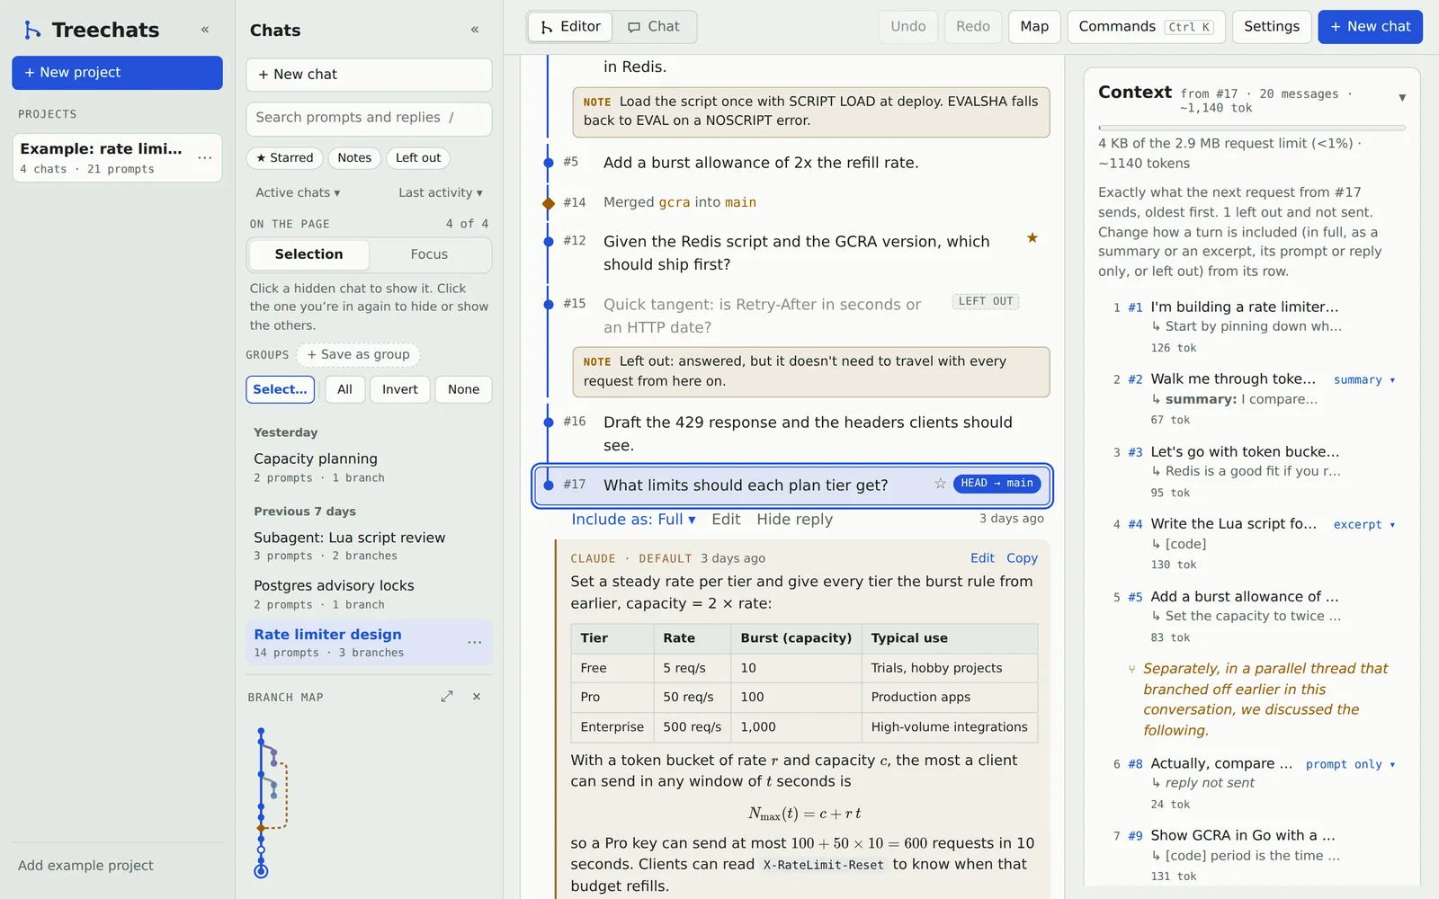Click the context size progress bar
This screenshot has height=899, width=1439.
[1251, 128]
